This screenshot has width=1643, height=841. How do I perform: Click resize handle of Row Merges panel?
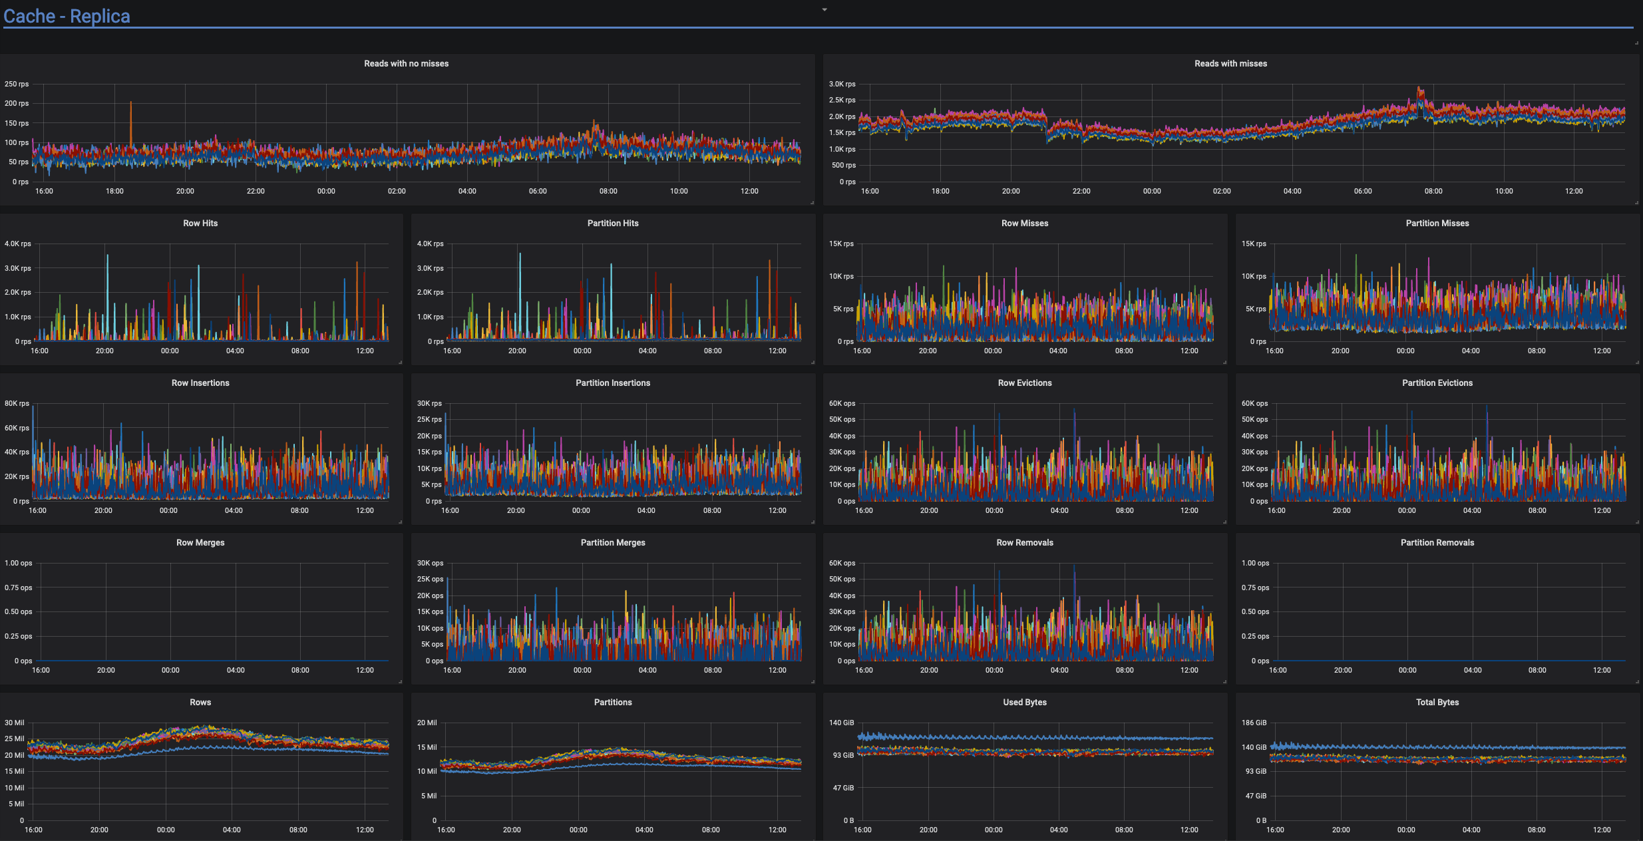point(401,681)
